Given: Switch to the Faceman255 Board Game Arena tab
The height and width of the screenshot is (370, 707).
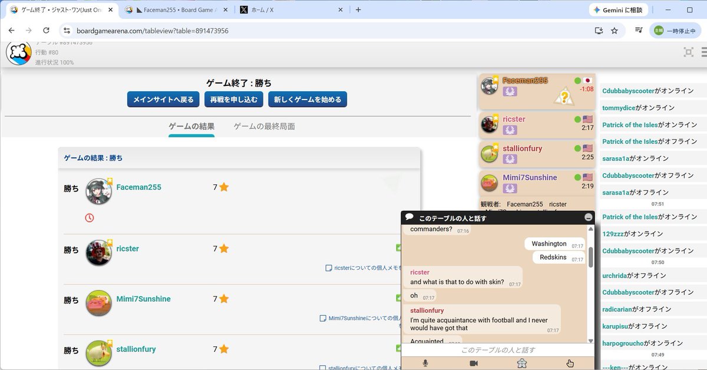Looking at the screenshot, I should 176,10.
